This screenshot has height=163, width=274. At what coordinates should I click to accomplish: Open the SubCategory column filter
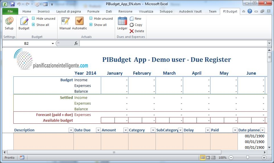pyautogui.click(x=180, y=130)
